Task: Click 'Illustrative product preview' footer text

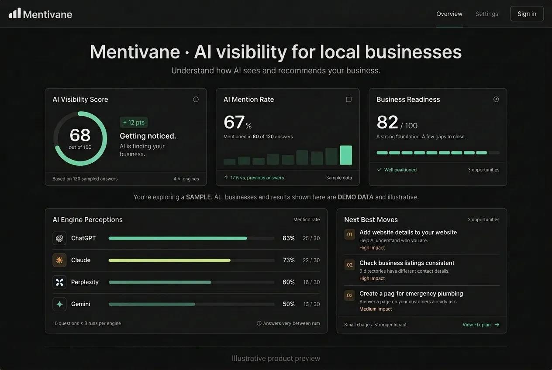Action: [x=276, y=359]
